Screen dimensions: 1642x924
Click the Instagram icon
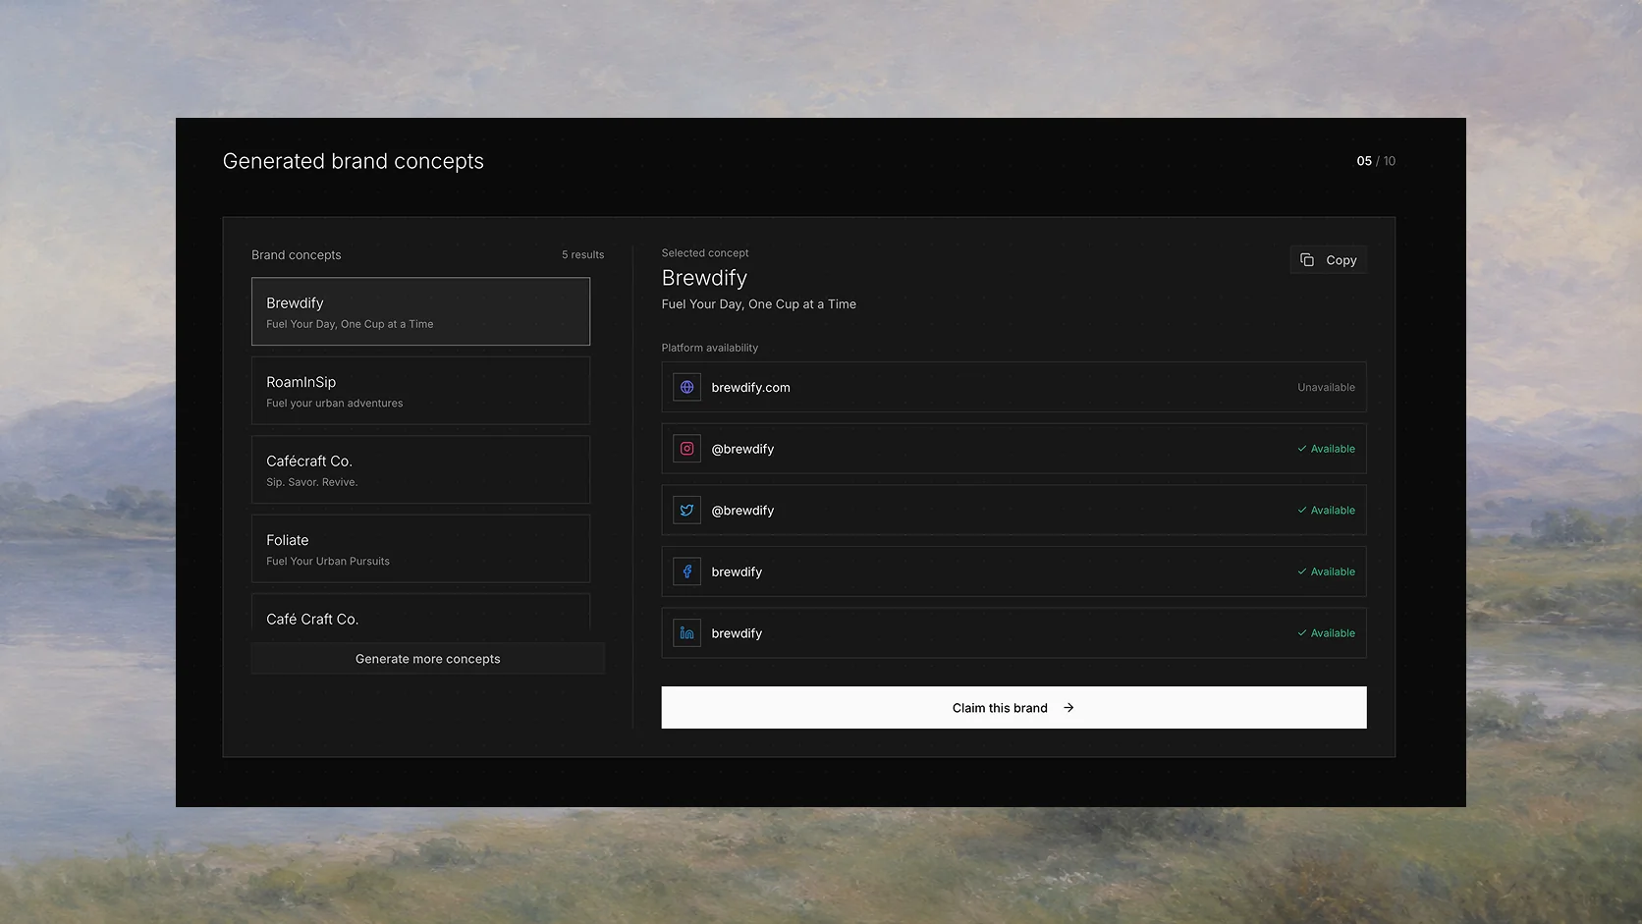686,449
